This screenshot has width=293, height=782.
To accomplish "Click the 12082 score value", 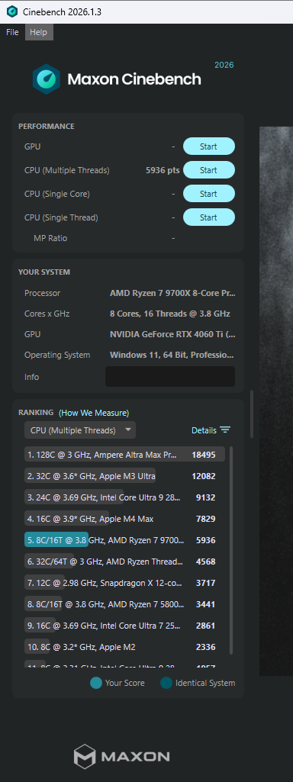I will pyautogui.click(x=204, y=476).
